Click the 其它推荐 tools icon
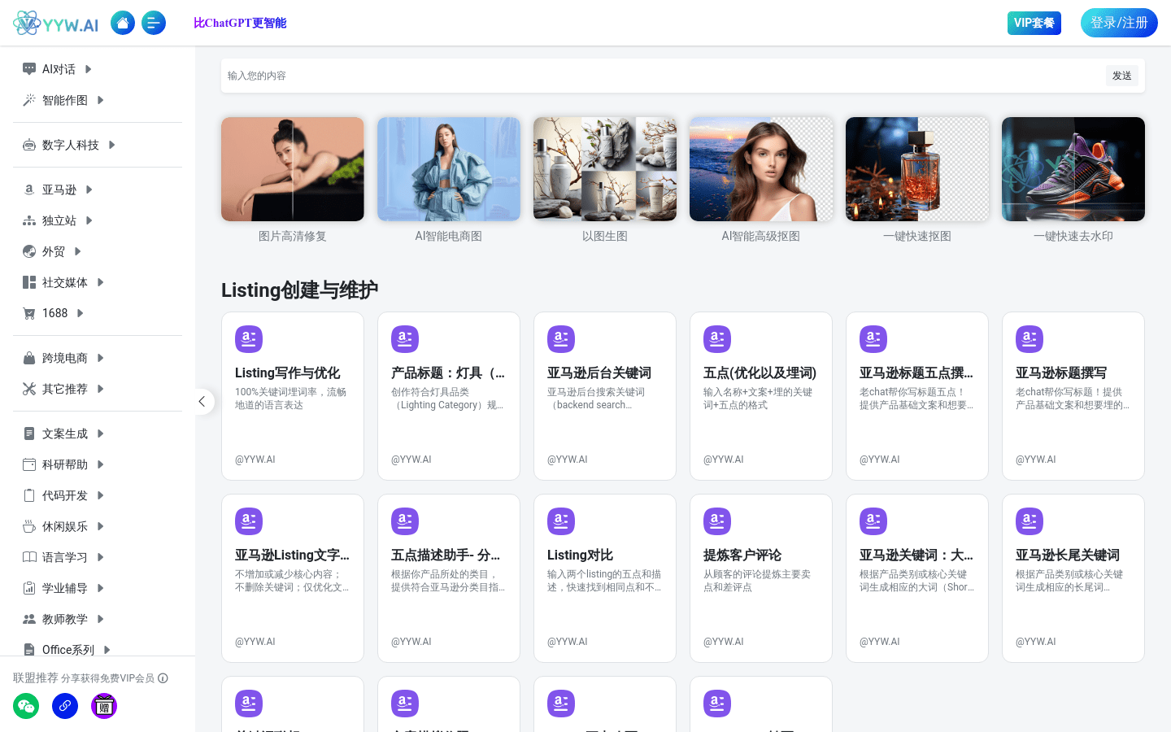 click(29, 389)
